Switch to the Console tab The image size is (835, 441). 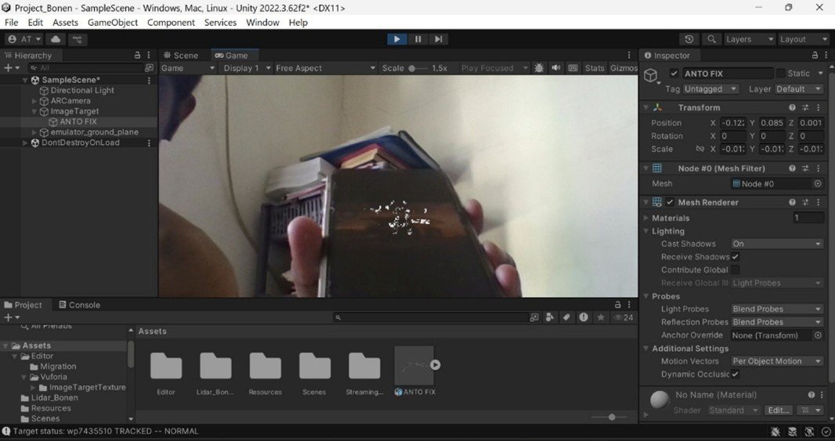tap(84, 305)
